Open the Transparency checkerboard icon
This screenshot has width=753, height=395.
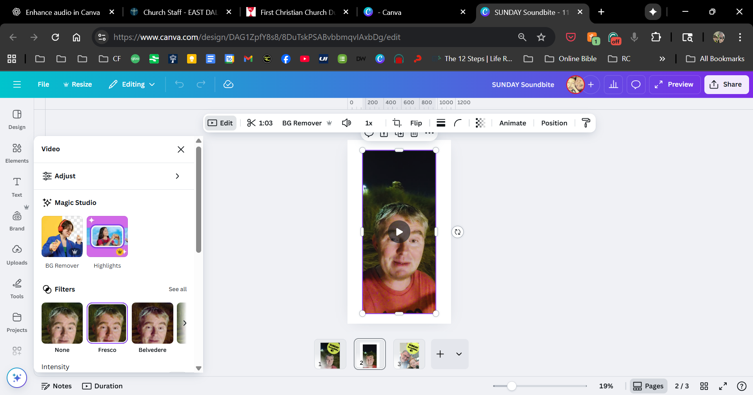[x=480, y=123]
